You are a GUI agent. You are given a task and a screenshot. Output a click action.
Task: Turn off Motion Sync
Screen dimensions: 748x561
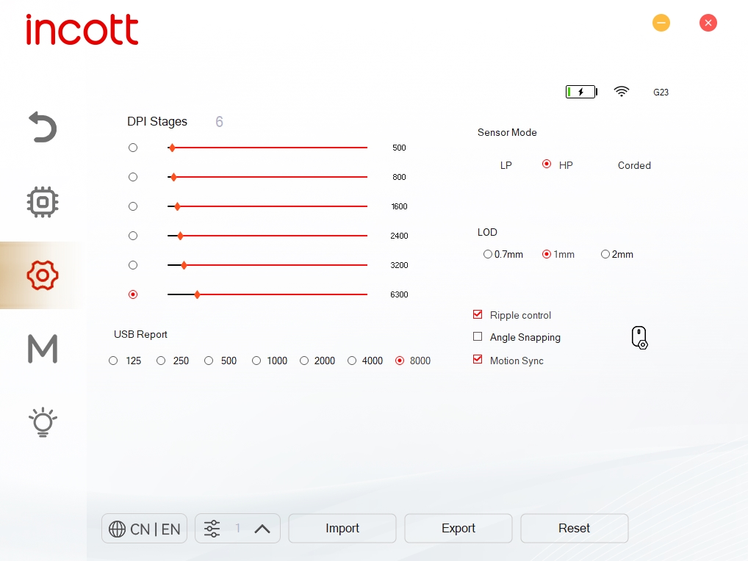tap(478, 360)
